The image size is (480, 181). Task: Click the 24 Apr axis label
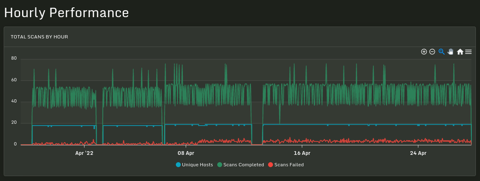[418, 153]
